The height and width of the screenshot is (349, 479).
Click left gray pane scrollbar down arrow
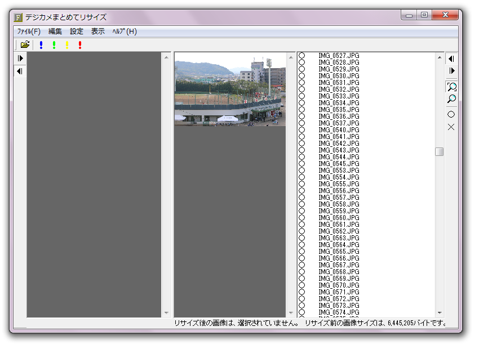pos(166,313)
